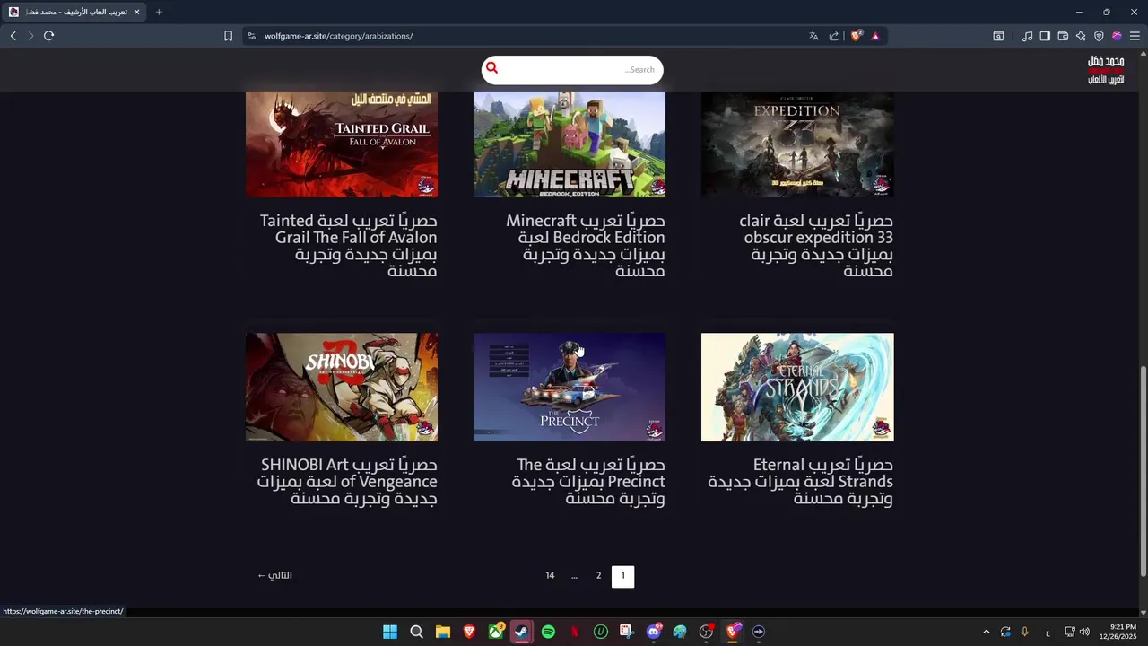This screenshot has height=646, width=1148.
Task: Open the Xbox app in the taskbar
Action: (495, 632)
